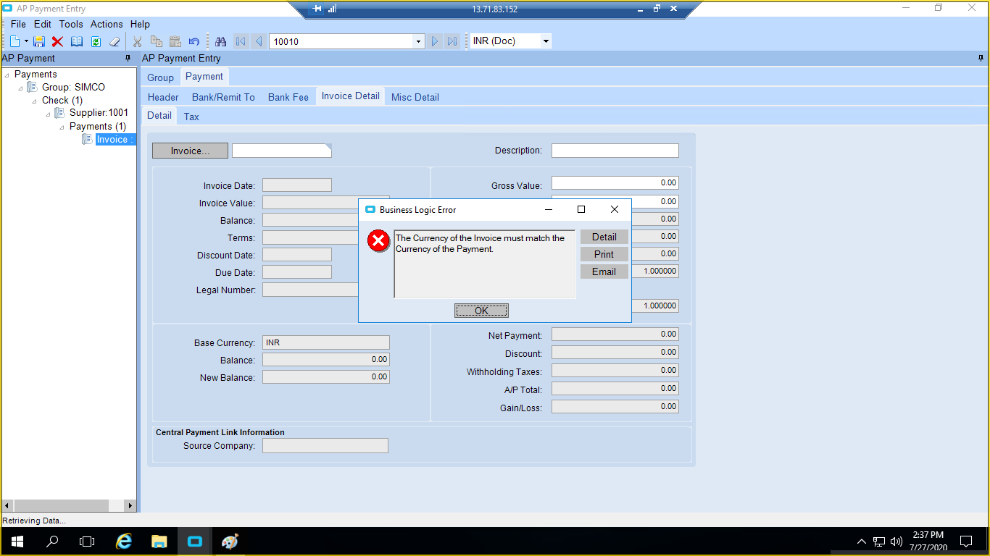Collapse the Group: SIMCO tree node
The image size is (990, 556).
21,88
